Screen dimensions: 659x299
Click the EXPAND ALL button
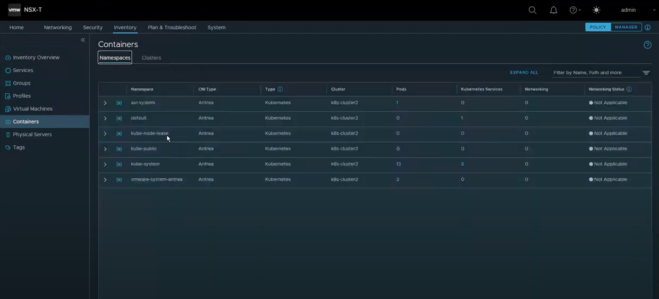524,72
